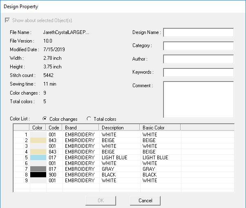Viewport: 246px width, 208px height.
Task: Click the beige swatch in row 4
Action: [x=38, y=152]
